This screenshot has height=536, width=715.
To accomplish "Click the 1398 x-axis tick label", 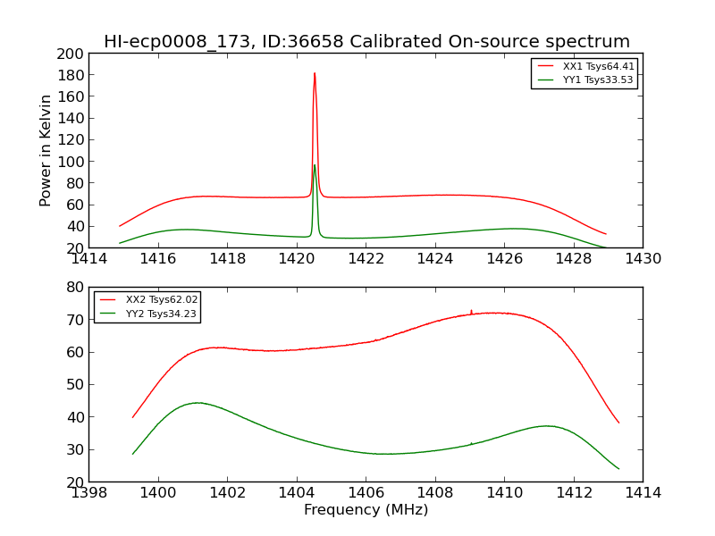I will tap(88, 493).
